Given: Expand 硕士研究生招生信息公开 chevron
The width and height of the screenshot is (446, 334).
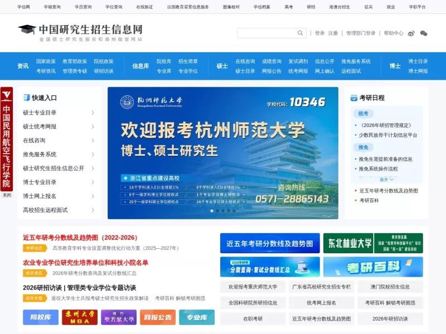Looking at the screenshot, I should click(93, 168).
